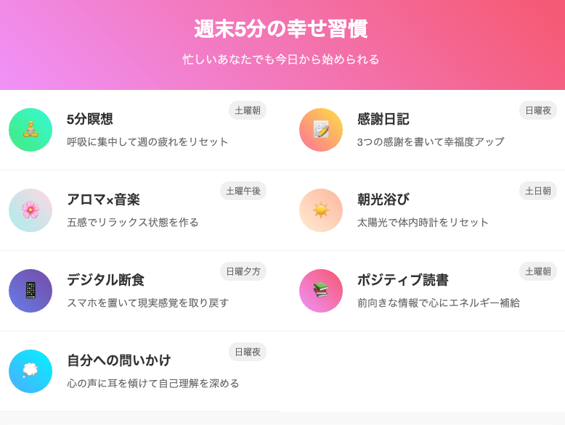The height and width of the screenshot is (425, 565).
Task: Click the 週末5分の幸せ習慣 header title
Action: click(281, 29)
